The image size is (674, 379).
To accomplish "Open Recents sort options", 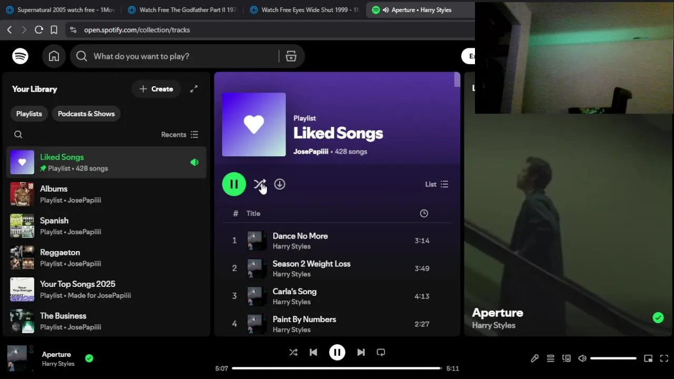I will (x=180, y=135).
